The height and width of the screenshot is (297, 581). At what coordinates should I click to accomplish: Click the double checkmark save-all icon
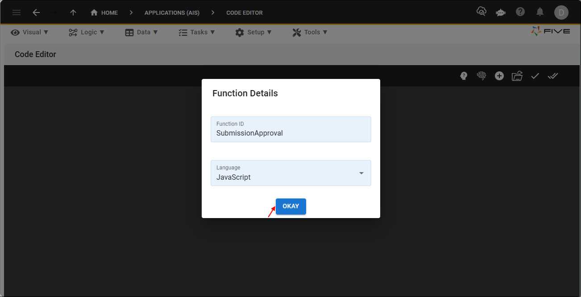(x=553, y=75)
